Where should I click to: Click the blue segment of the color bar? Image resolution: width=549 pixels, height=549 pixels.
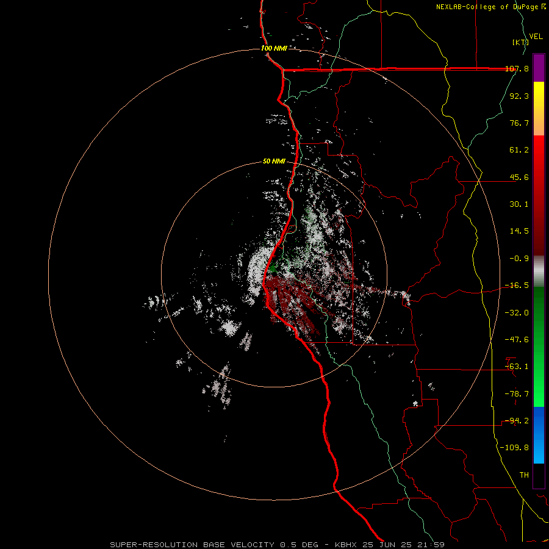(539, 435)
